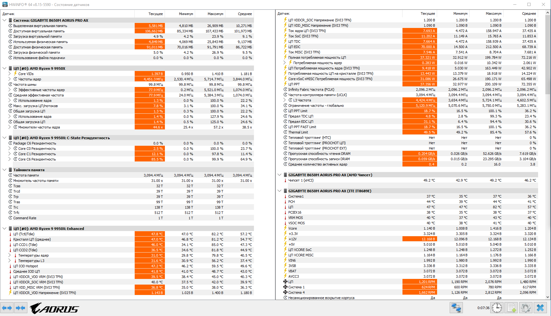Select the clock icon of Infinity Fabric Частота

click(285, 90)
